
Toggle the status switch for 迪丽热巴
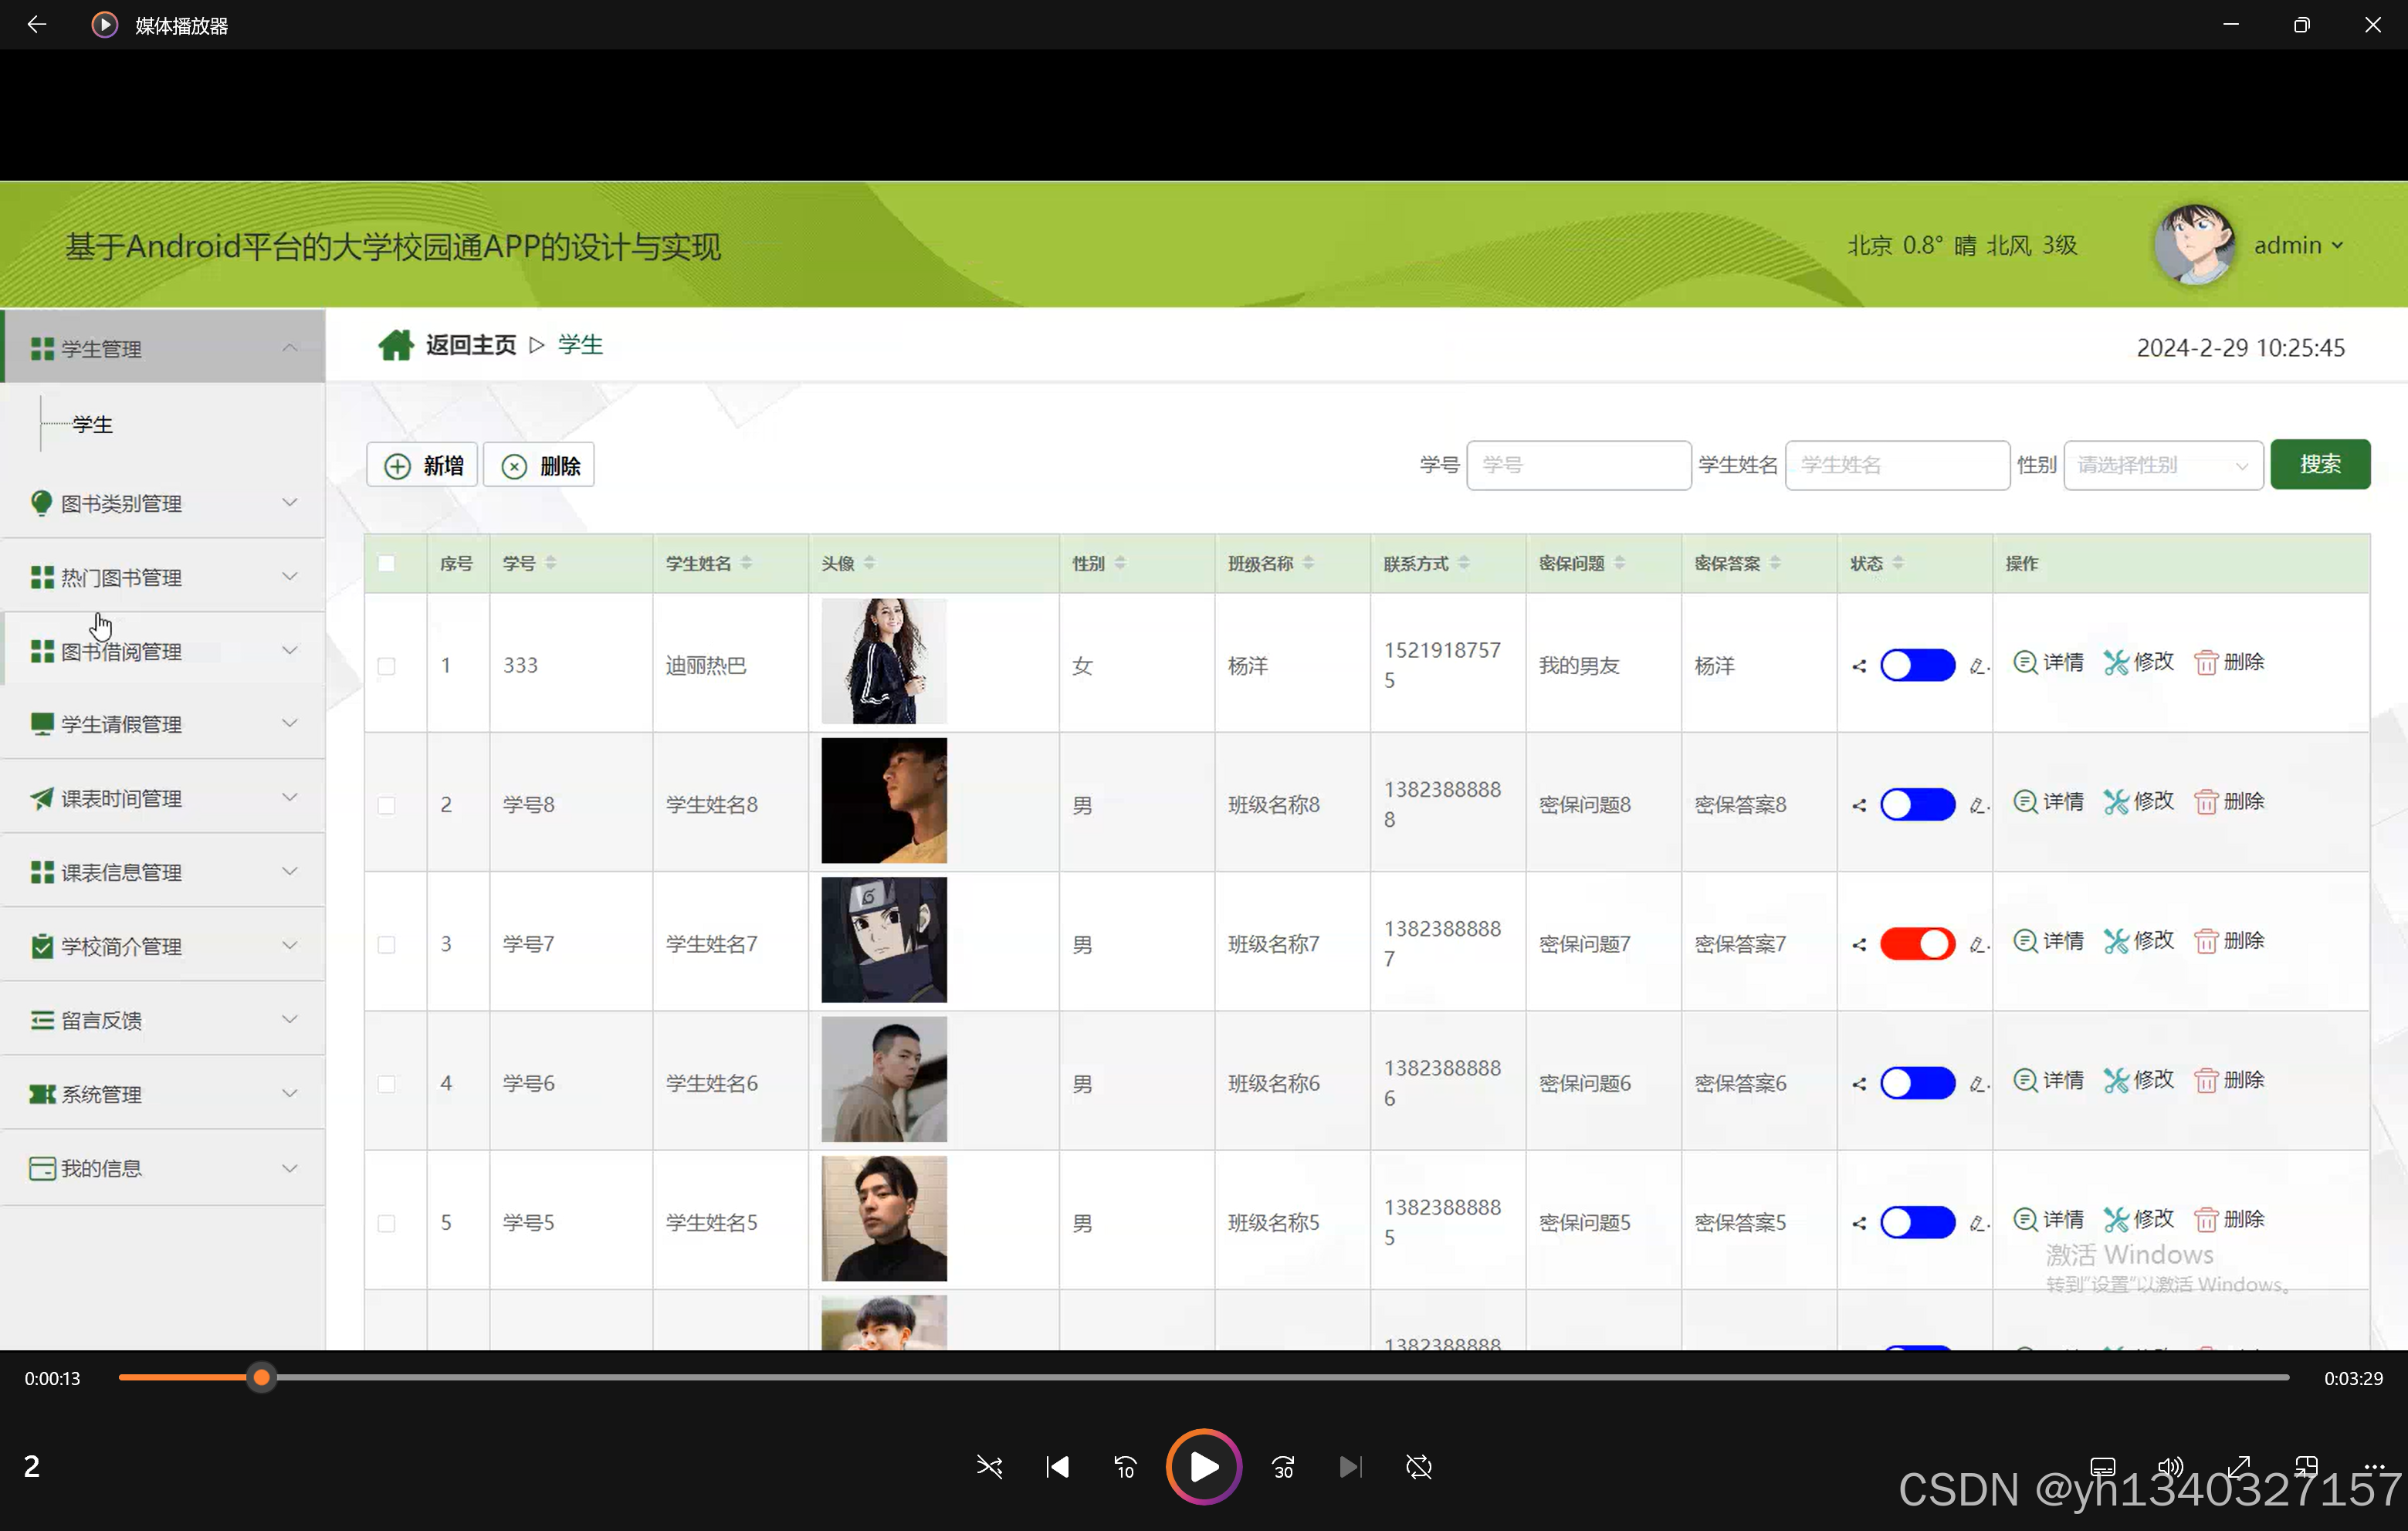[1917, 665]
